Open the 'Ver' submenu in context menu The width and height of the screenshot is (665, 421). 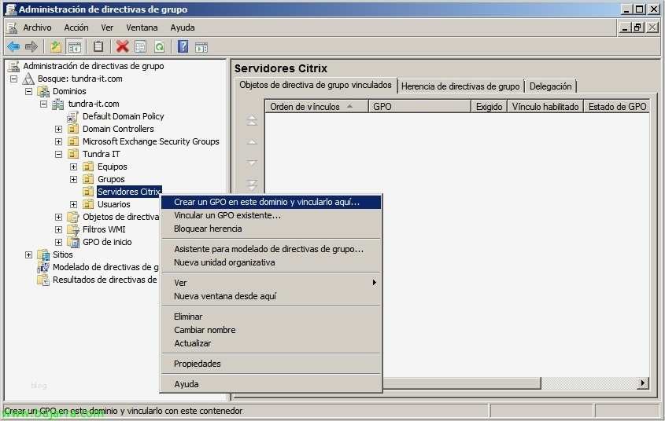tap(271, 283)
